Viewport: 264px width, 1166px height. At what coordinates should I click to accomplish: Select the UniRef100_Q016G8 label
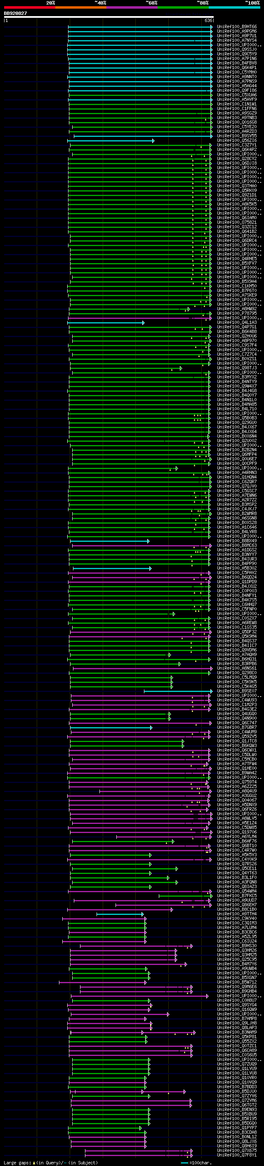point(236,122)
